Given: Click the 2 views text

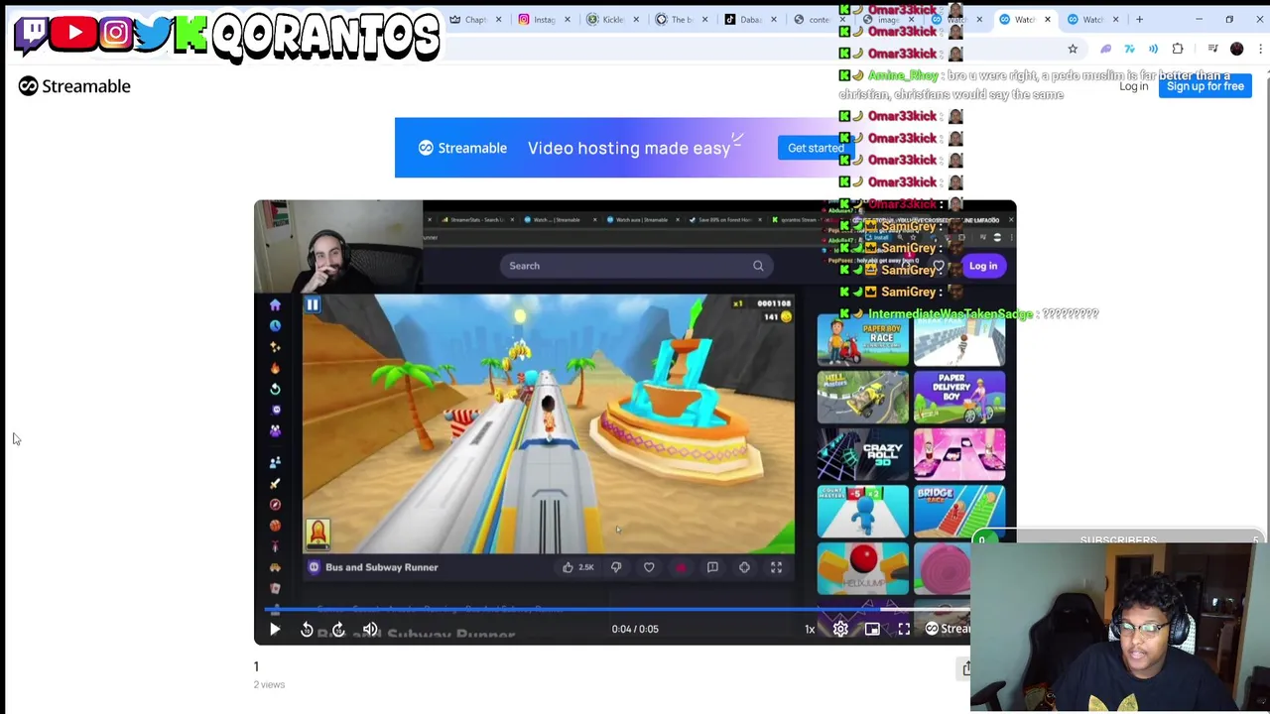Looking at the screenshot, I should (269, 684).
